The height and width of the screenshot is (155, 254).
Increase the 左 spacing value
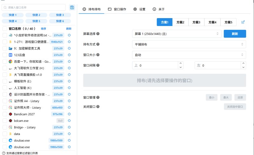(243, 64)
